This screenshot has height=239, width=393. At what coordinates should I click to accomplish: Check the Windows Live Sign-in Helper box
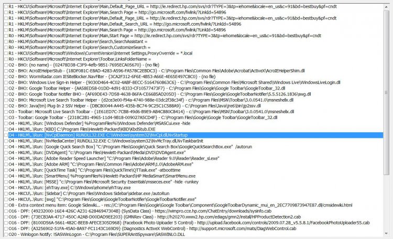tap(6, 82)
